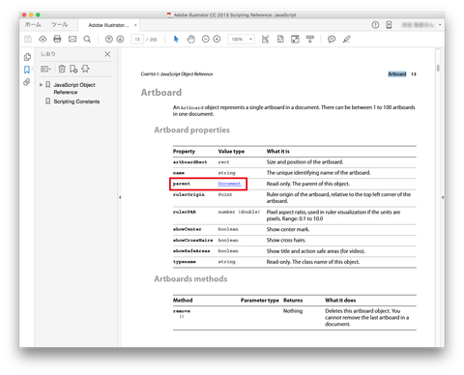Open the user account dropdown arrow
The width and height of the screenshot is (464, 375).
440,25
